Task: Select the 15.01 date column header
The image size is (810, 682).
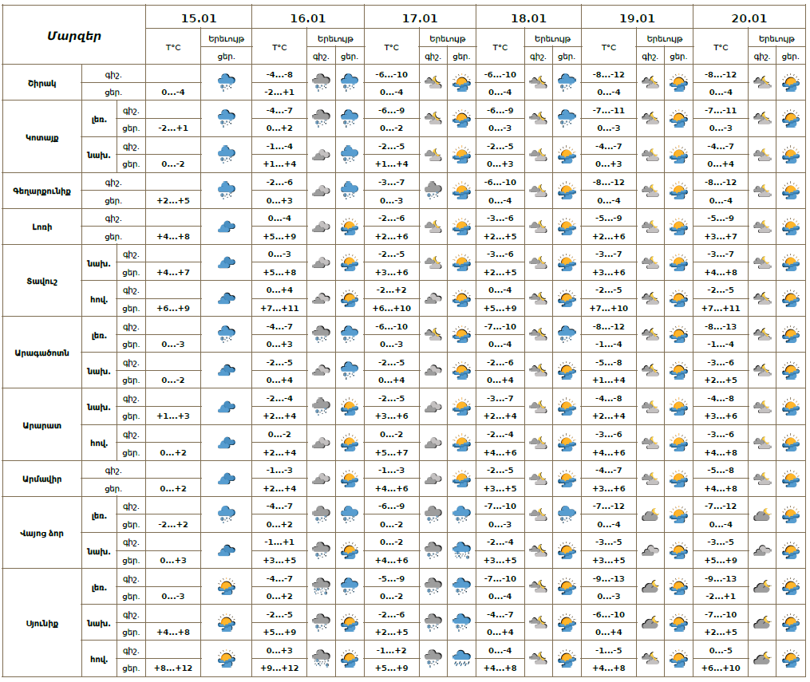Action: click(198, 18)
